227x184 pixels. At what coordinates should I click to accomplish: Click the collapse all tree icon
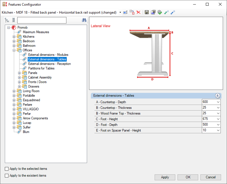[x=14, y=20]
